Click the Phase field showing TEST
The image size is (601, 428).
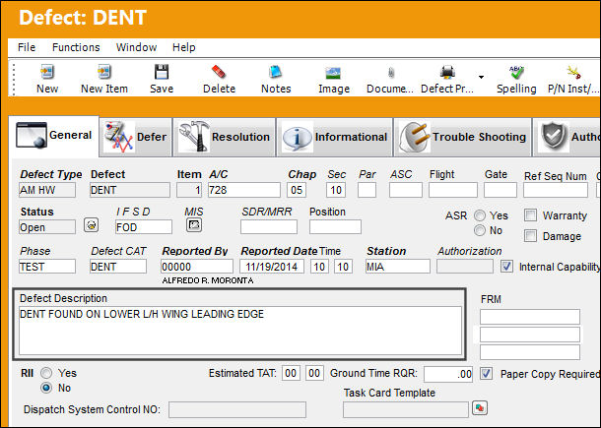[47, 267]
